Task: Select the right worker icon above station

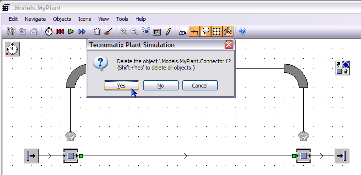Action: click(x=303, y=136)
